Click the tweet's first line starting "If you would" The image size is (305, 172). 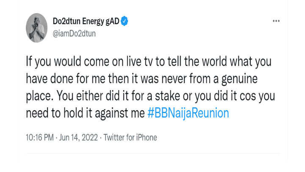(149, 62)
